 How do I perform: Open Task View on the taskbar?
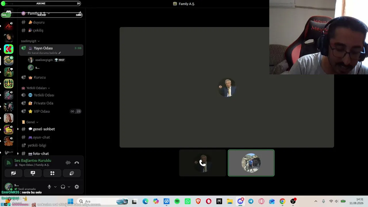pos(134,202)
